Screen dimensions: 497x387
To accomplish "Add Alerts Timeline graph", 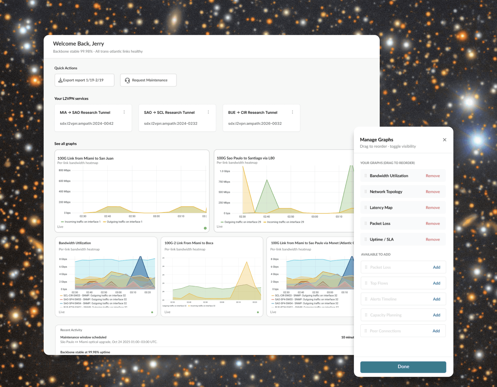I will (437, 299).
